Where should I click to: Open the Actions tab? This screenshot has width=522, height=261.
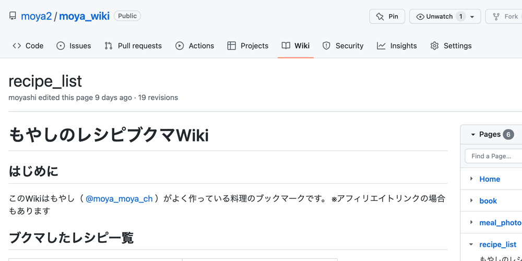coord(195,46)
